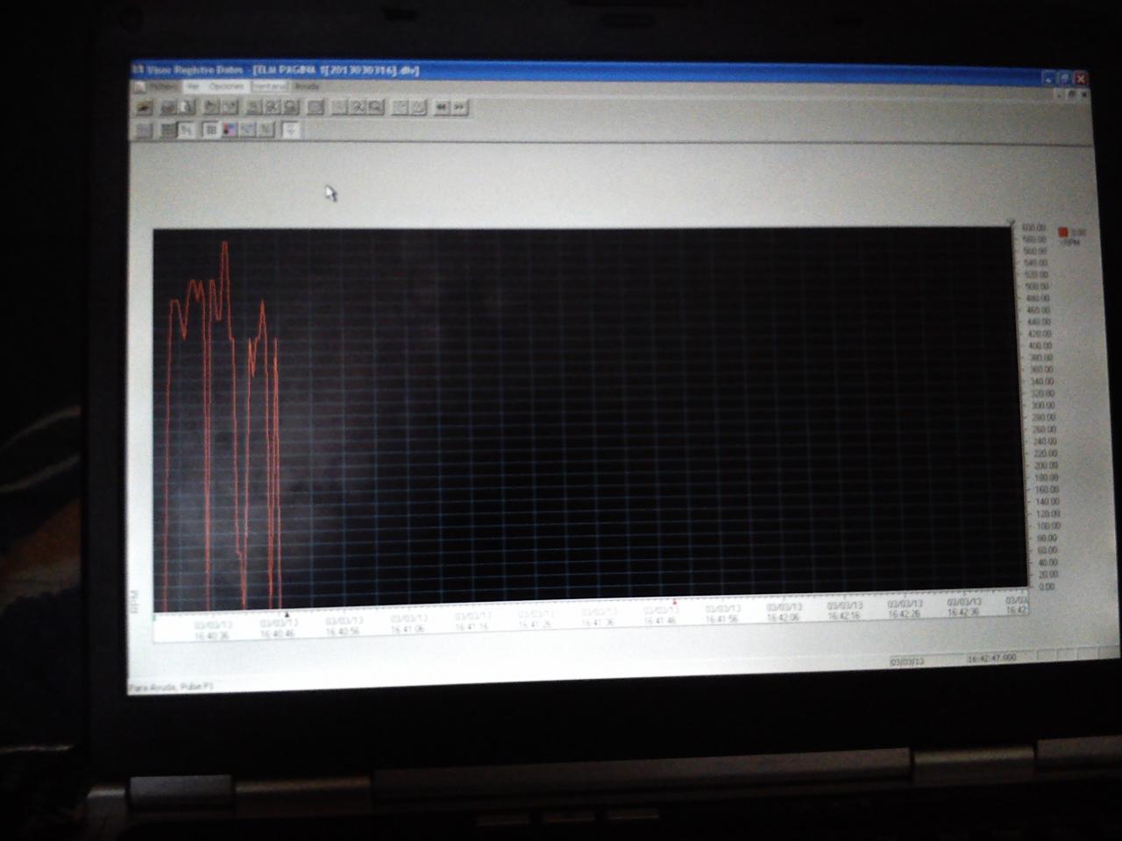
Task: Open the Ventana menu
Action: click(x=270, y=87)
